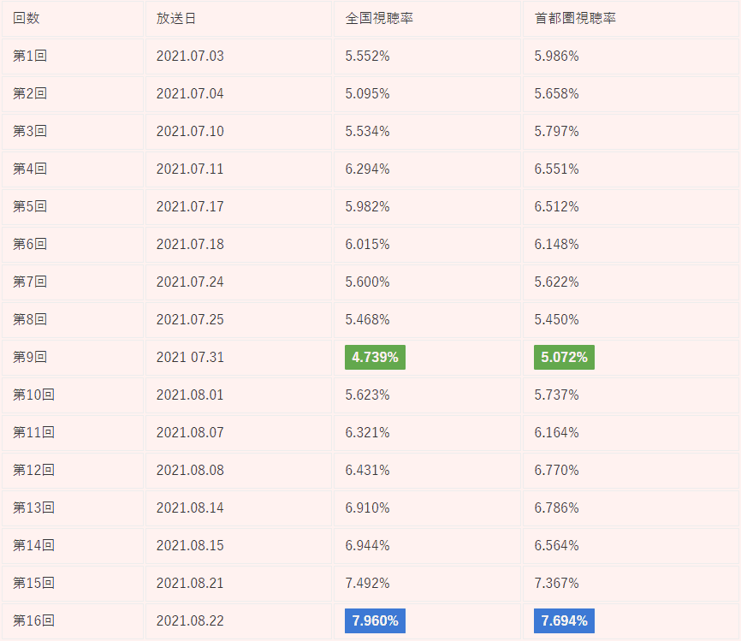This screenshot has width=741, height=641.
Task: Click the 5.986% rating in 第1回 row
Action: 557,56
